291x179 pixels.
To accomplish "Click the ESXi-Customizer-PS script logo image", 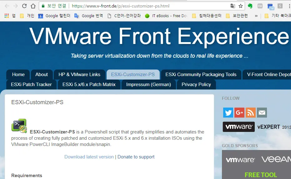I will tap(19, 126).
